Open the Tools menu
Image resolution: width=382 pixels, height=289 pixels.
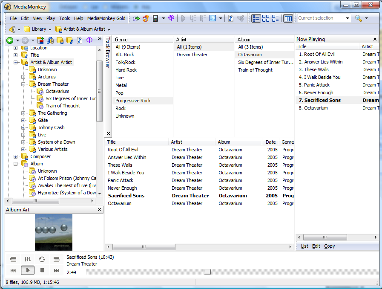click(x=65, y=18)
